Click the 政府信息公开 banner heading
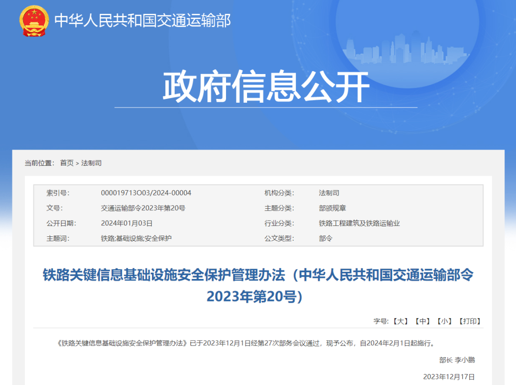The height and width of the screenshot is (385, 516). [x=266, y=86]
